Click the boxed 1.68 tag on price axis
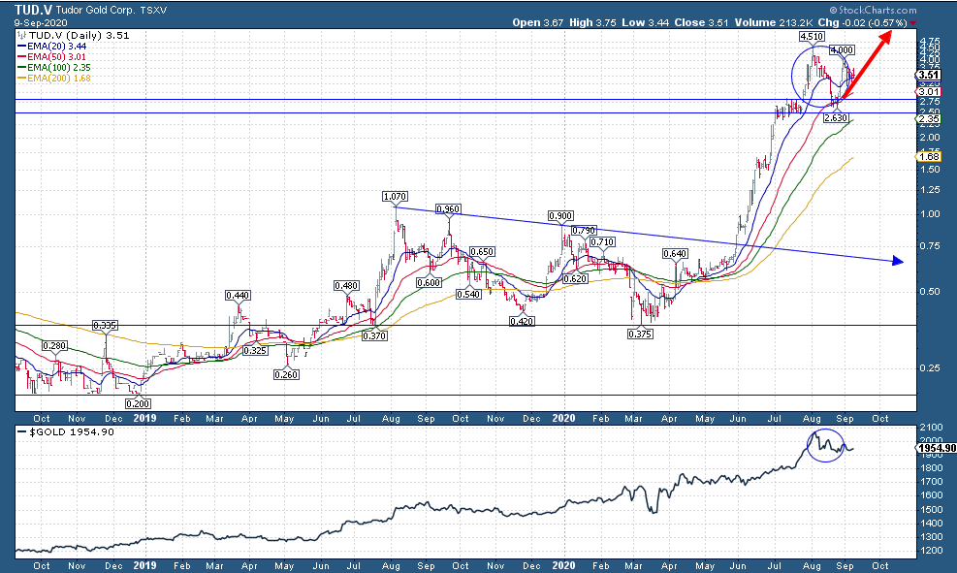Screen dimensions: 957x573 (x=929, y=157)
